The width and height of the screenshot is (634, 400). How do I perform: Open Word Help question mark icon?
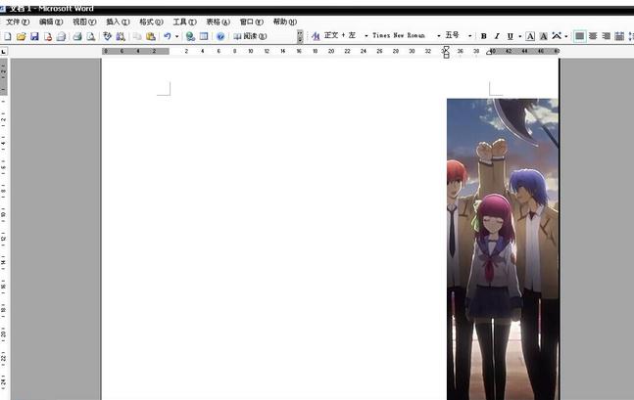coord(220,37)
